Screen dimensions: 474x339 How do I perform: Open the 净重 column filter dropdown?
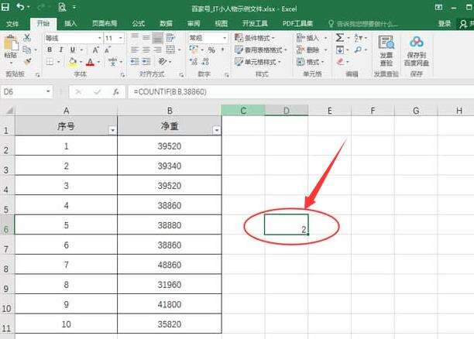[x=216, y=130]
